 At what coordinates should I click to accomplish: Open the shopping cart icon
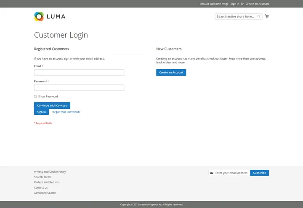click(267, 16)
